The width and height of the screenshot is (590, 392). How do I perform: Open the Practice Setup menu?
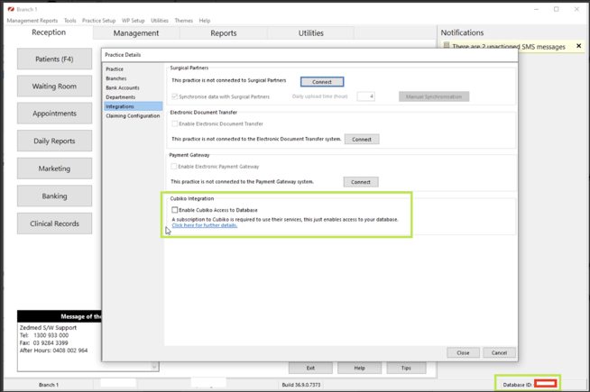98,21
